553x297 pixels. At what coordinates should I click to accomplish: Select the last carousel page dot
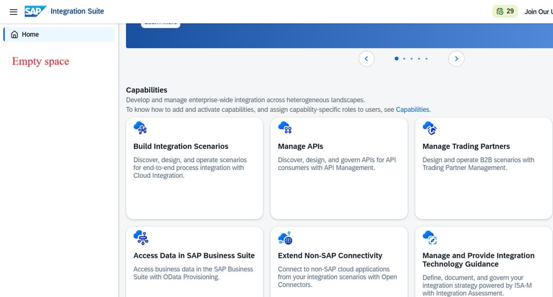click(426, 58)
